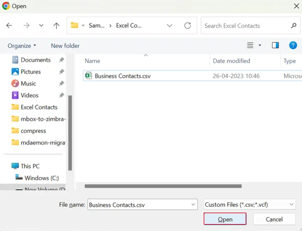Go back with the left arrow
302x231 pixels.
coord(9,25)
